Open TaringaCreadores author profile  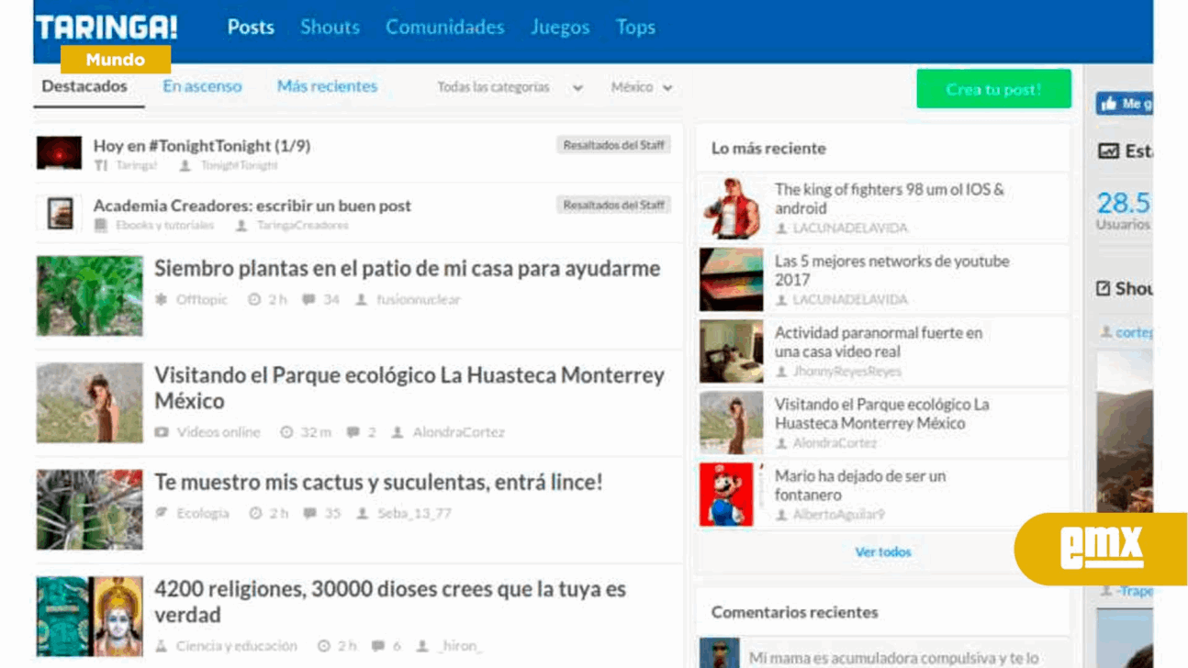pyautogui.click(x=302, y=225)
